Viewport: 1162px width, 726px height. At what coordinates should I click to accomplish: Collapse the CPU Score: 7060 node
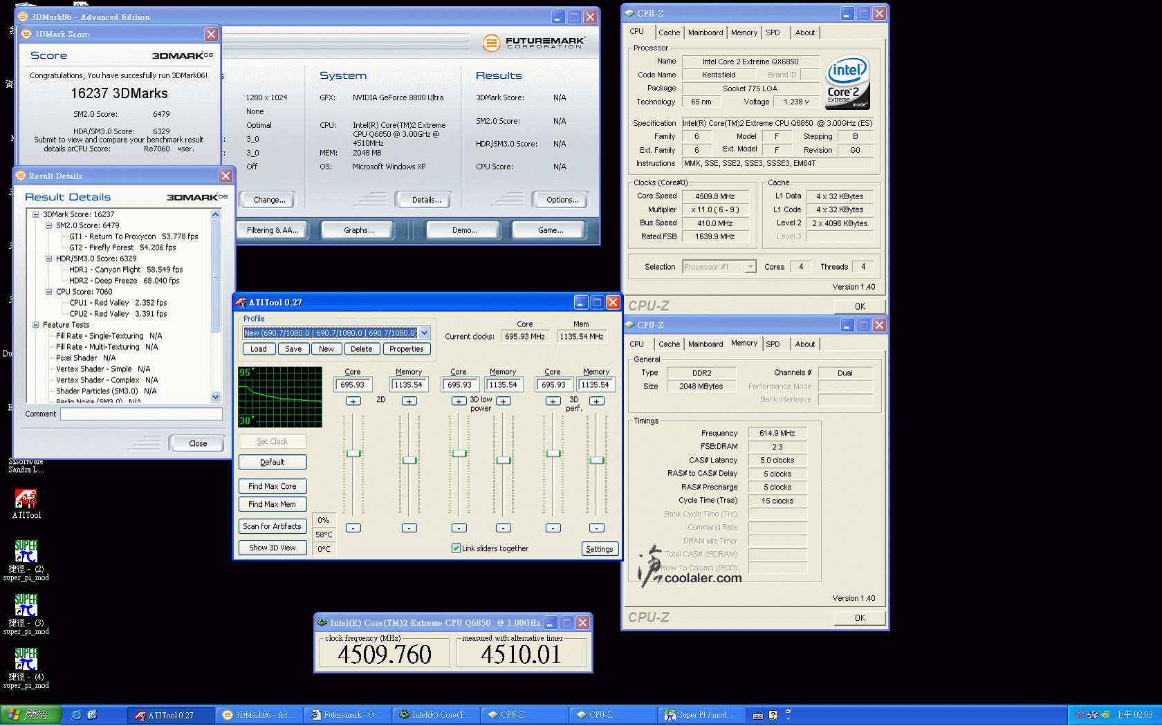pos(49,292)
